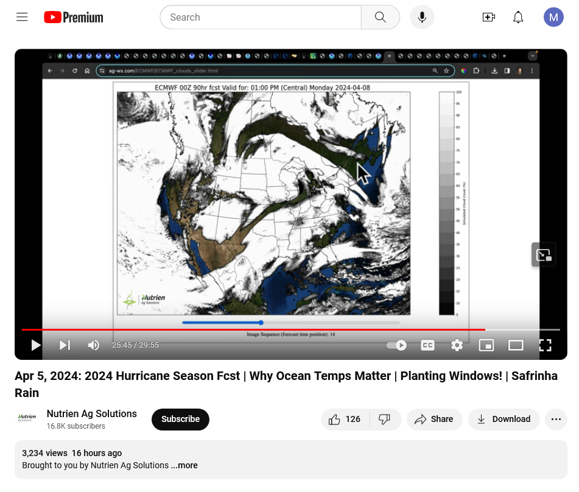Open the account avatar menu
This screenshot has width=579, height=492.
coord(553,17)
